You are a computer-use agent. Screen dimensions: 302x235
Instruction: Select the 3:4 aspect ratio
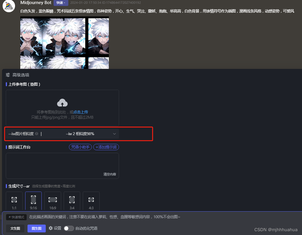[72, 201]
